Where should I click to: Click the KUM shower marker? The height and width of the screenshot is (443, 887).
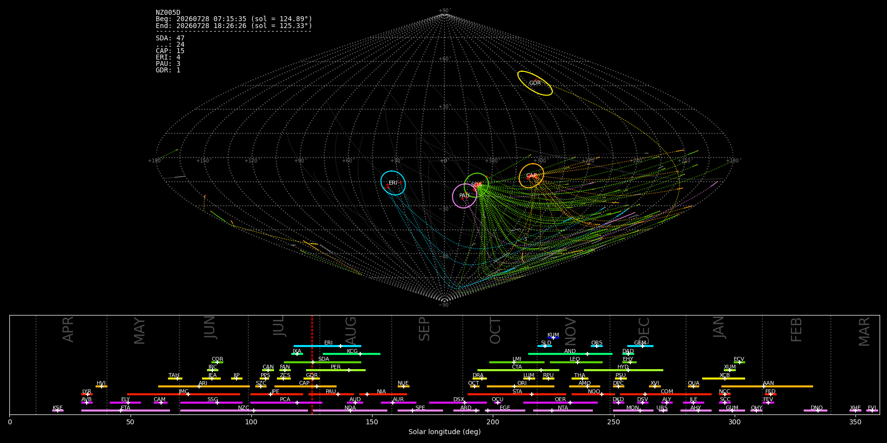[553, 338]
